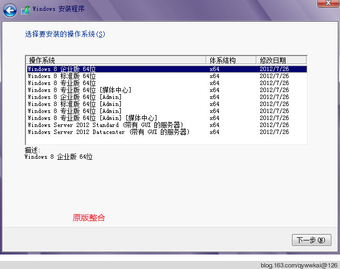Click x64 cell in 标准版 64位 [Admin] row
Viewport: 340px width, 269px height.
tap(214, 104)
